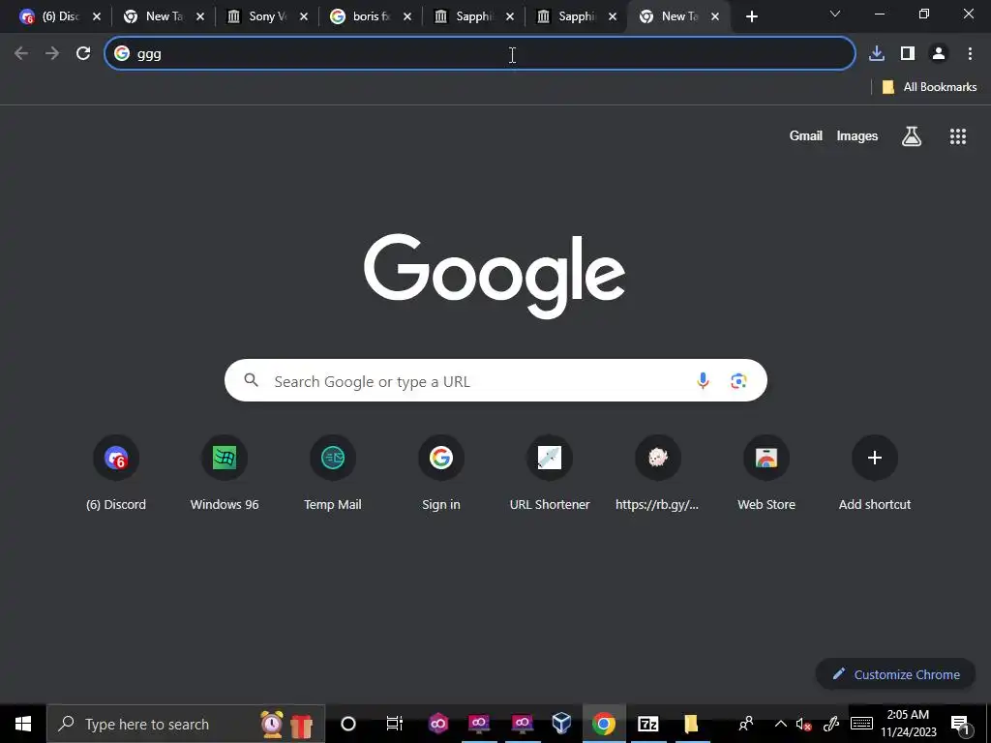
Task: Open the yellow File Explorer taskbar icon
Action: [x=690, y=724]
